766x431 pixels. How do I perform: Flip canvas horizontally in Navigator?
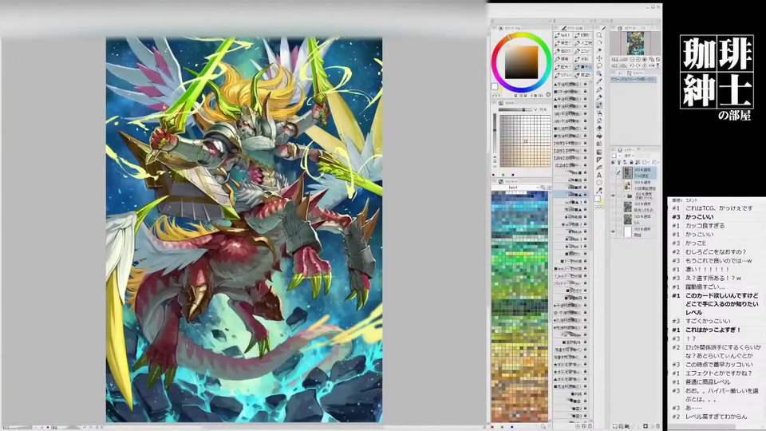click(x=652, y=65)
